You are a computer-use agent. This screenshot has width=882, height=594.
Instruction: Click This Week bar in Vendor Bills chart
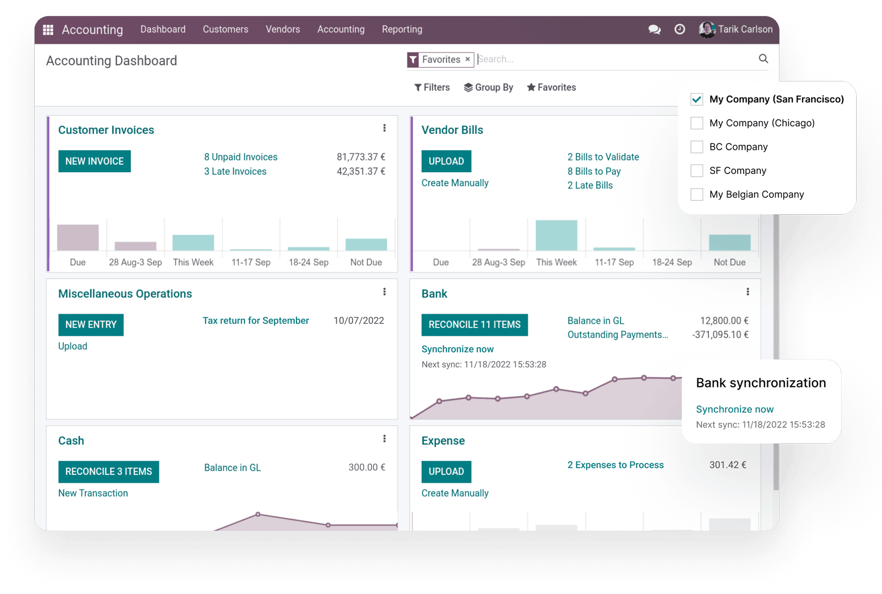[x=556, y=236]
